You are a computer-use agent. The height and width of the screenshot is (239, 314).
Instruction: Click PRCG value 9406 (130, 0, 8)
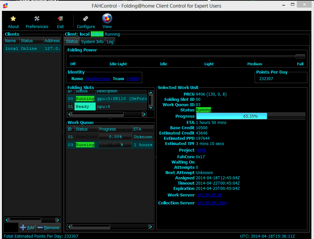pos(211,94)
